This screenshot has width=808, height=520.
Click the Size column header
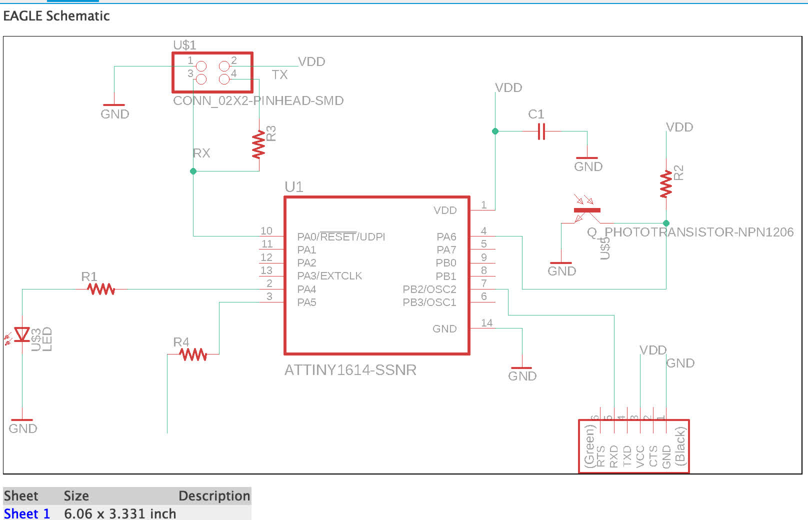tap(76, 496)
